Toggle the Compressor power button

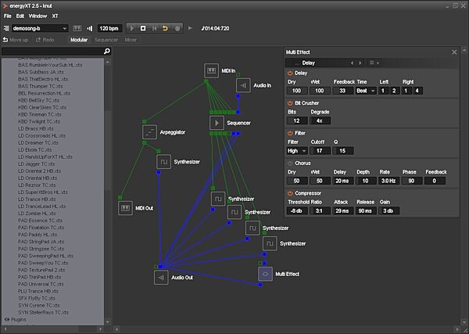pyautogui.click(x=290, y=193)
